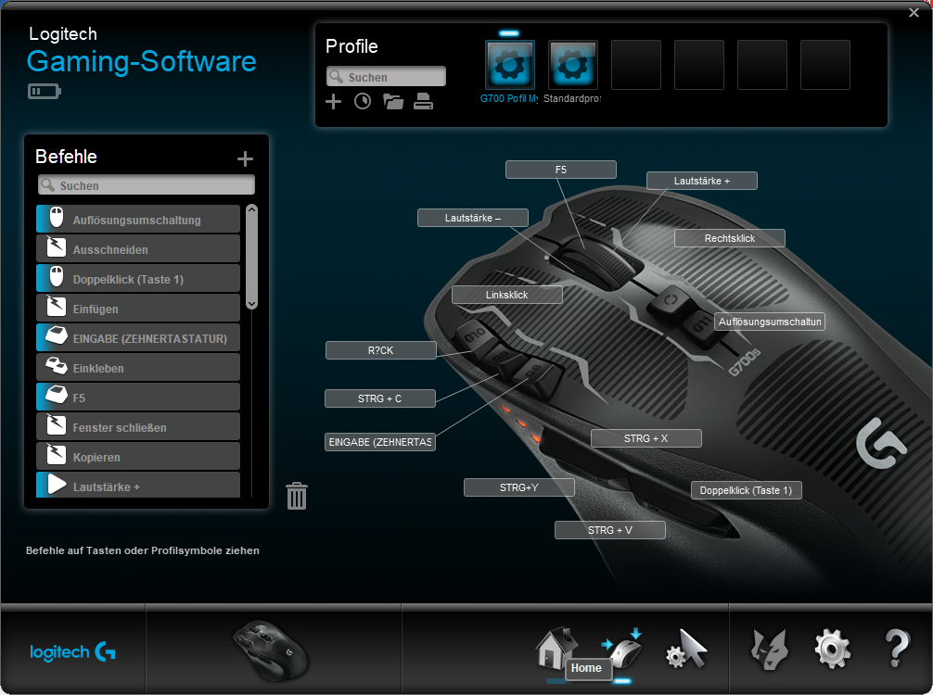
Task: Click Lautstärke + assignment on mouse
Action: (702, 181)
